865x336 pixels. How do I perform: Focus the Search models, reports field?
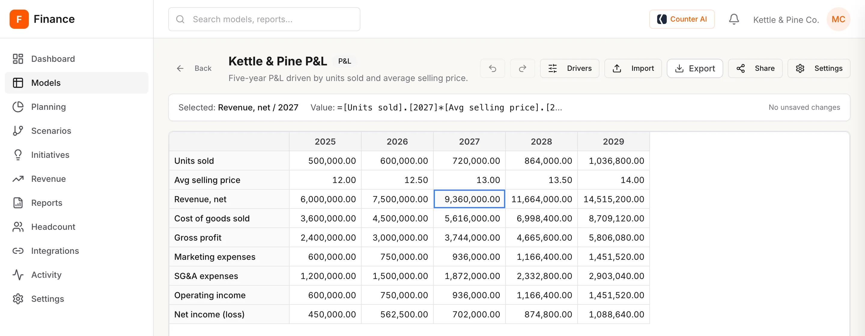point(264,19)
